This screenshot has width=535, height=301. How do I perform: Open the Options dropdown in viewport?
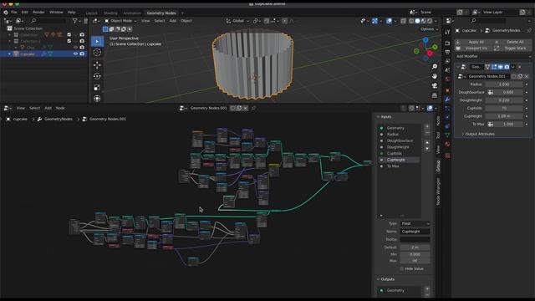click(429, 29)
